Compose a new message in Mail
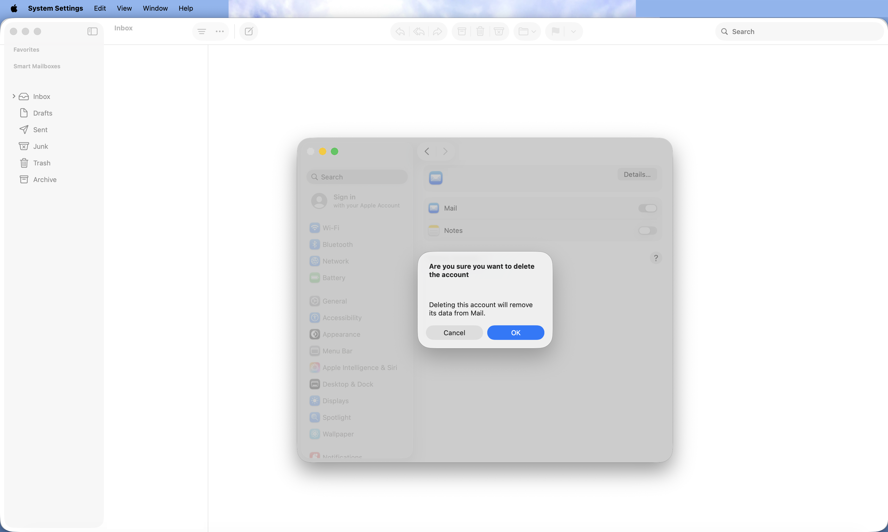Screen dimensions: 888x532 point(249,32)
